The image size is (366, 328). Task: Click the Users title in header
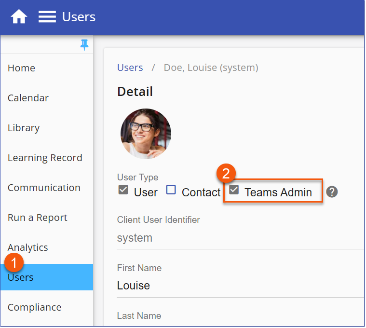(x=79, y=17)
